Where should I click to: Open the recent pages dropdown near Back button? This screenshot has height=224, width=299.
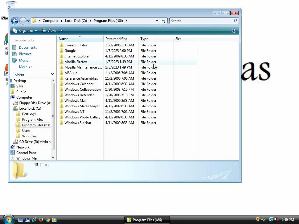pyautogui.click(x=29, y=21)
